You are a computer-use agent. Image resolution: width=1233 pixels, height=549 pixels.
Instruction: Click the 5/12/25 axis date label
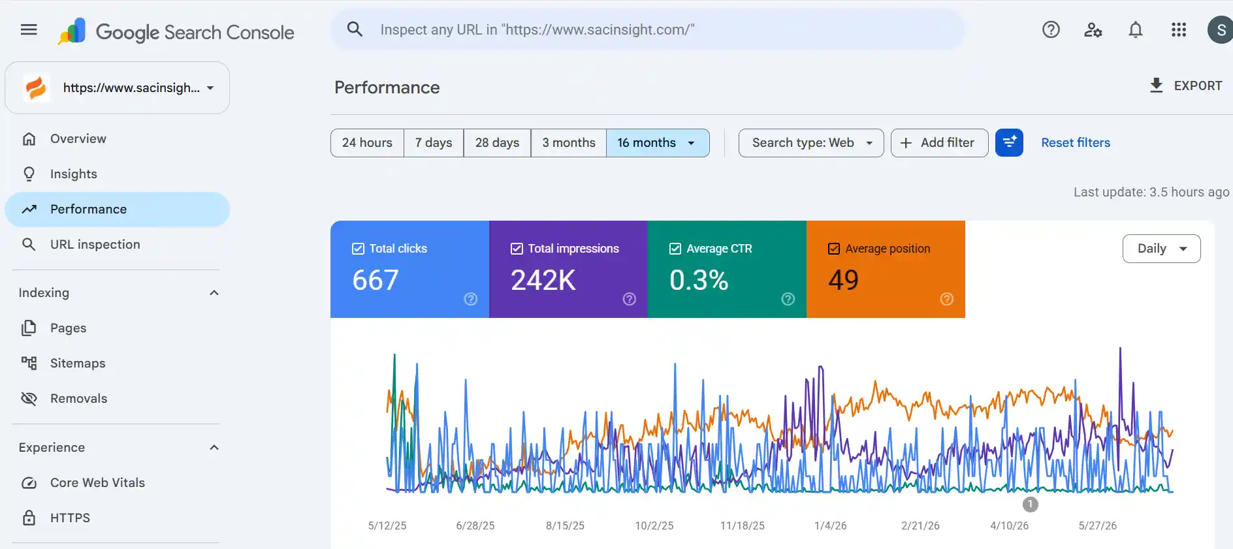coord(387,526)
